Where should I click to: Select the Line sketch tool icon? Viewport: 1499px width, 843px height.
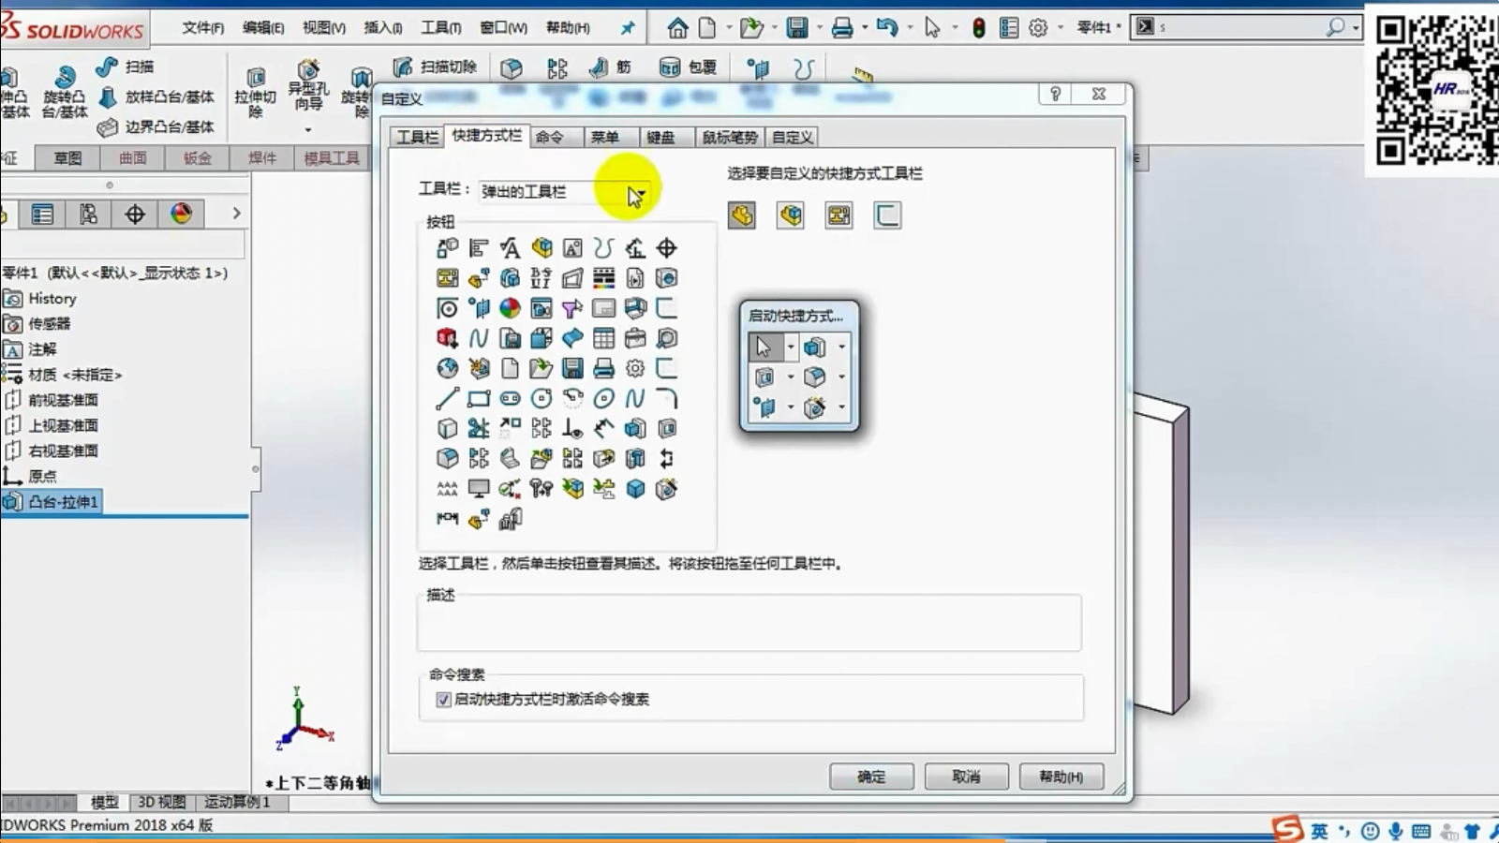(447, 398)
